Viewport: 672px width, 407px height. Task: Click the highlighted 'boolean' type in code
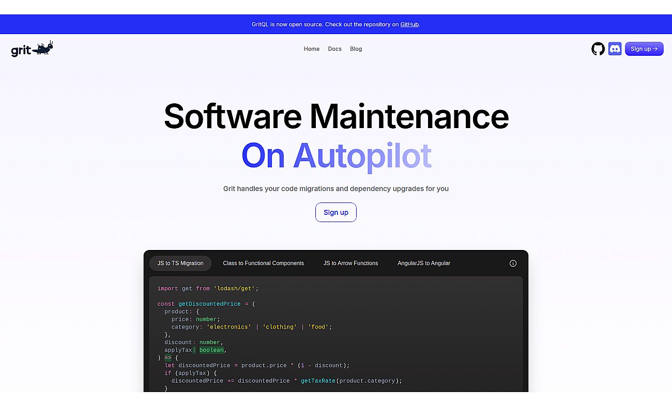tap(211, 350)
